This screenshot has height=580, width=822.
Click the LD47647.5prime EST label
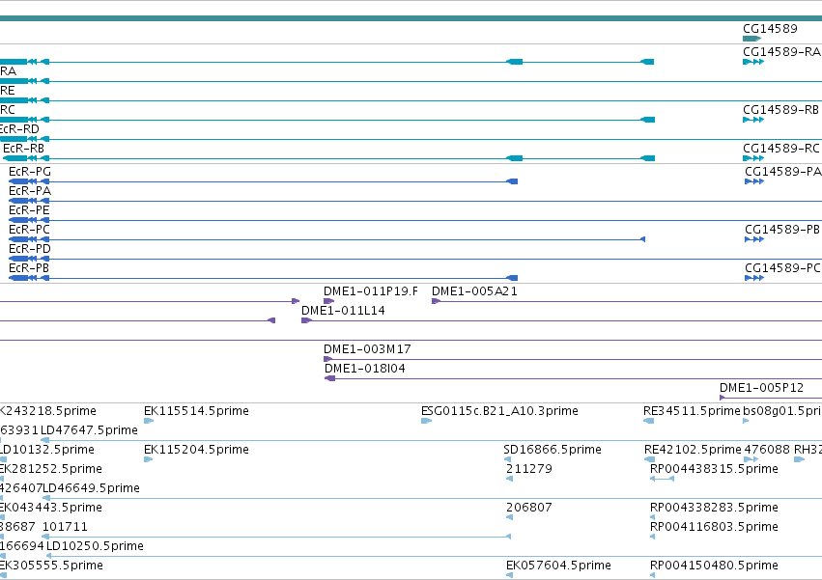[89, 430]
